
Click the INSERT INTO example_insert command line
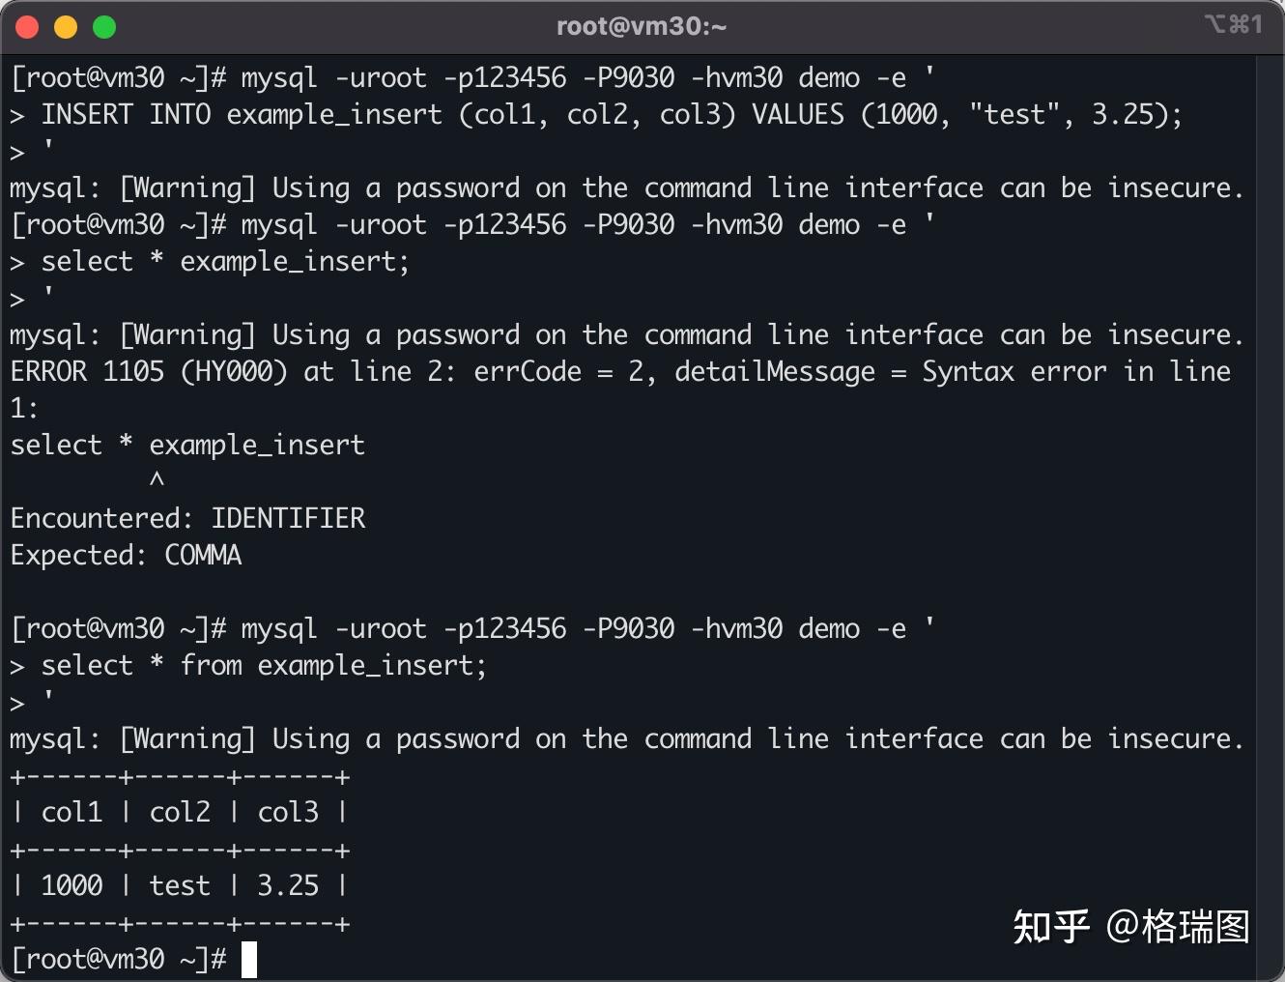tap(596, 115)
